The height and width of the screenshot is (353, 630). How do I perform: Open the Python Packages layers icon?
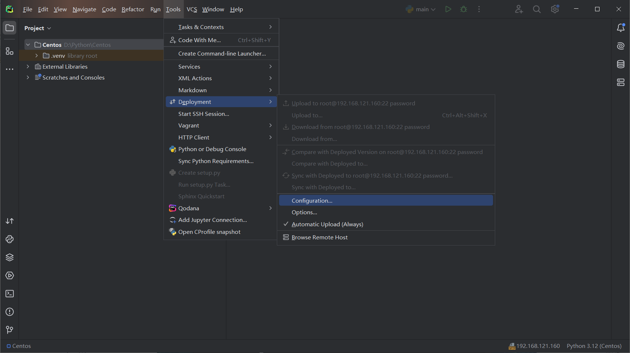click(x=10, y=257)
